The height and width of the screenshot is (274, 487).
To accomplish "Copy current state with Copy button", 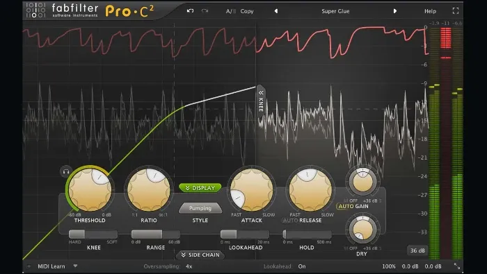I will pos(247,11).
